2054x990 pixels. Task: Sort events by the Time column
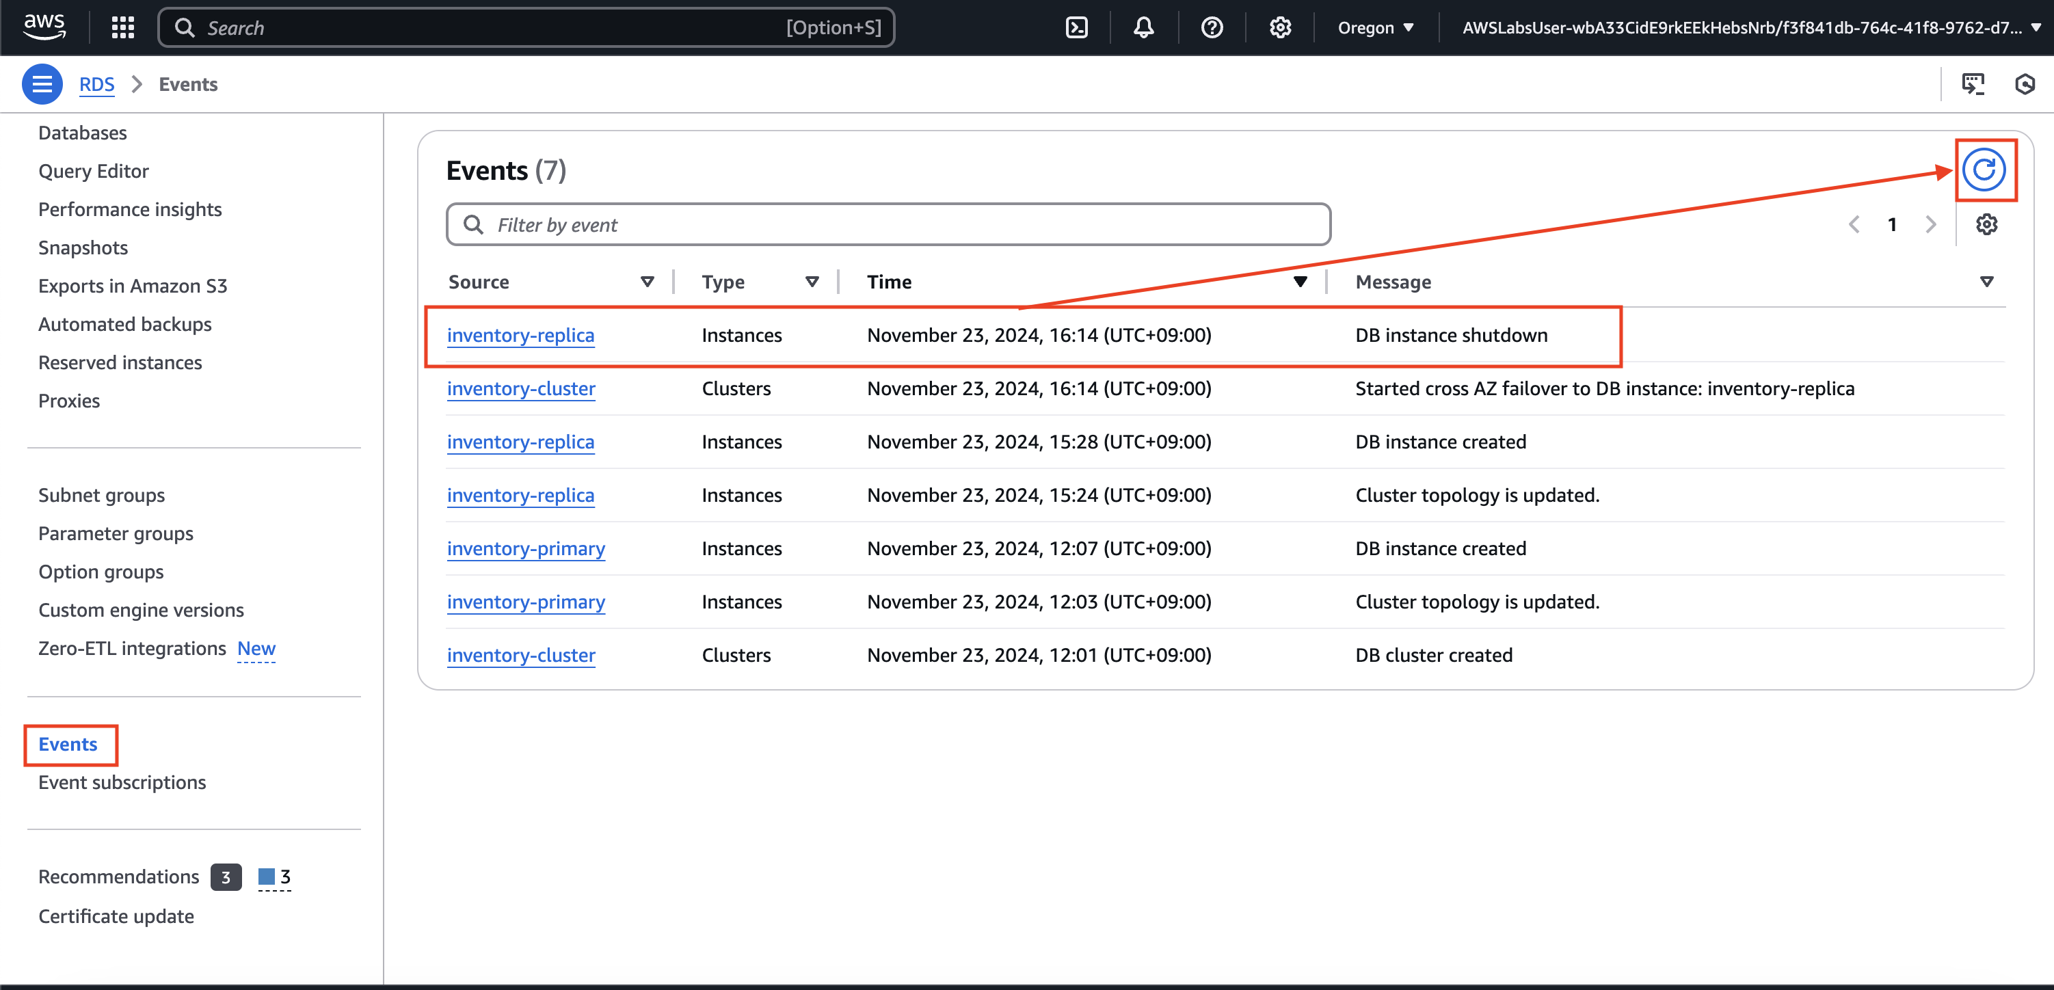click(1301, 282)
